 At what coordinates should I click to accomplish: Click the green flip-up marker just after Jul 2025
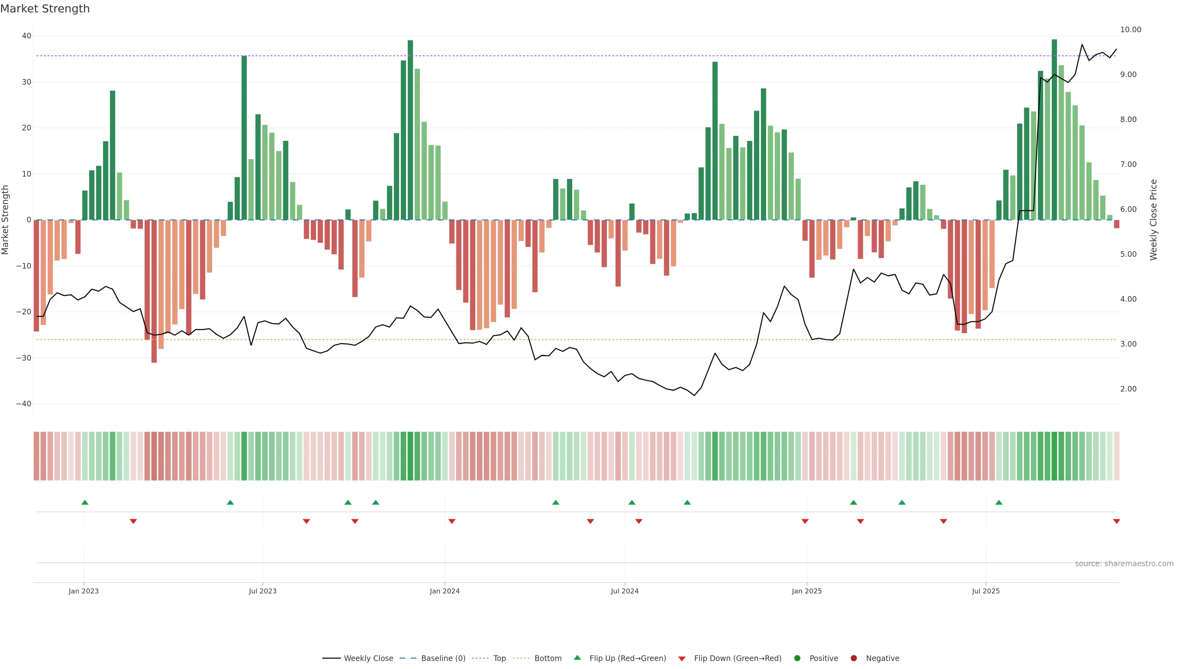coord(999,502)
